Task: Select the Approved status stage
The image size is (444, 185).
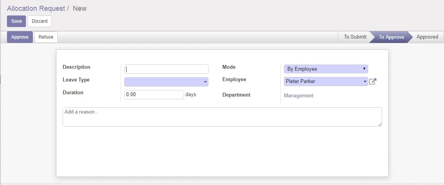Action: 427,37
